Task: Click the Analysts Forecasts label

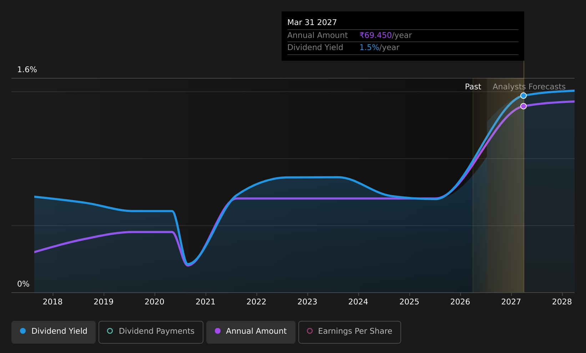Action: click(x=529, y=87)
